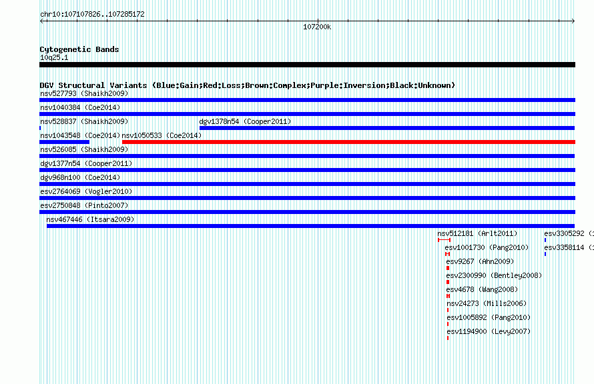This screenshot has width=594, height=384.
Task: Select the esv3305292 small blue marker
Action: (545, 240)
